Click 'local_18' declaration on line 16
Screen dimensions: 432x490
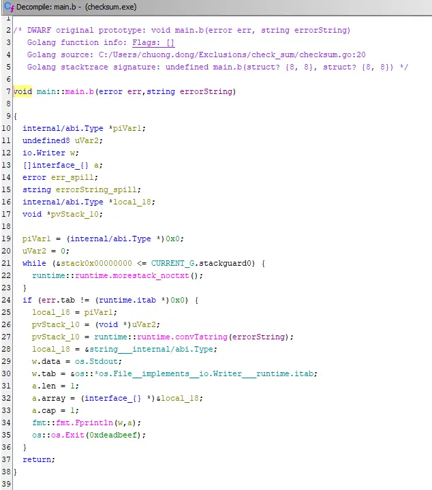pos(132,202)
